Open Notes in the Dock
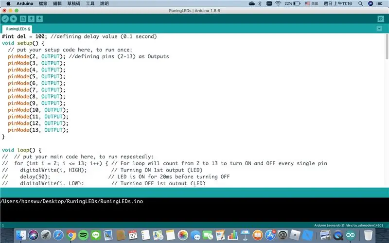This screenshot has height=243, width=389. pyautogui.click(x=171, y=235)
